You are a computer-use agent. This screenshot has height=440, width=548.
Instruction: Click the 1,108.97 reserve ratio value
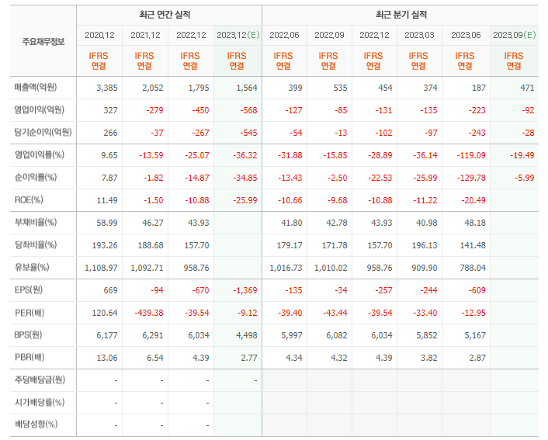102,268
